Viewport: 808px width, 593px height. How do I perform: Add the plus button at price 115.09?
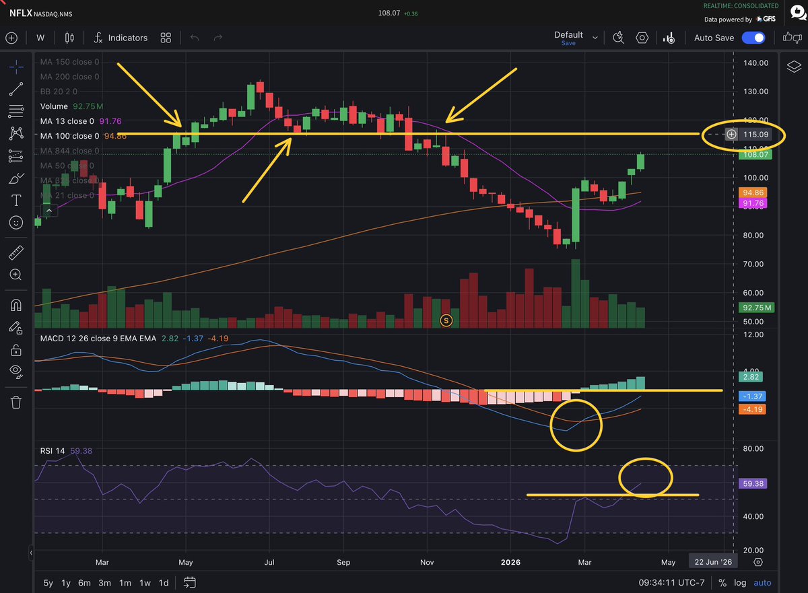tap(731, 135)
